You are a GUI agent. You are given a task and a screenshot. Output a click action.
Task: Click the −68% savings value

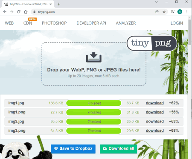174,131
